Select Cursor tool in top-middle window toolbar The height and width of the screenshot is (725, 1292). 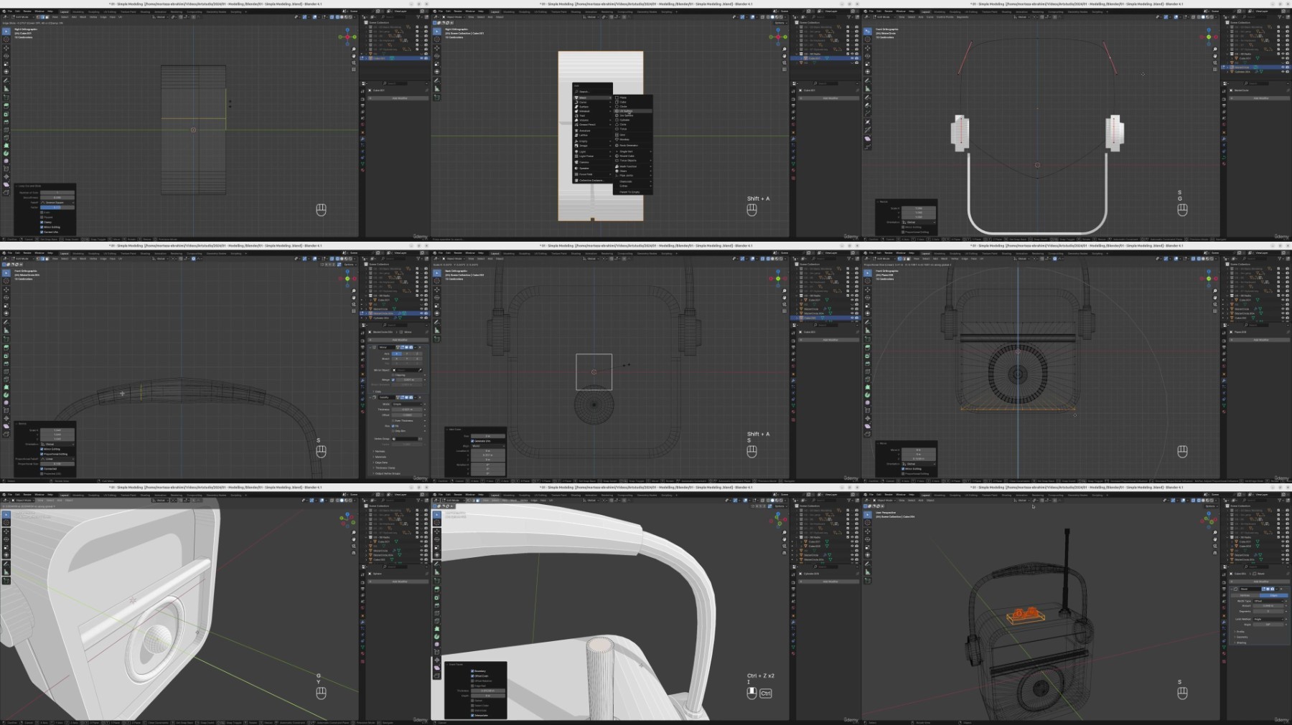pos(437,39)
